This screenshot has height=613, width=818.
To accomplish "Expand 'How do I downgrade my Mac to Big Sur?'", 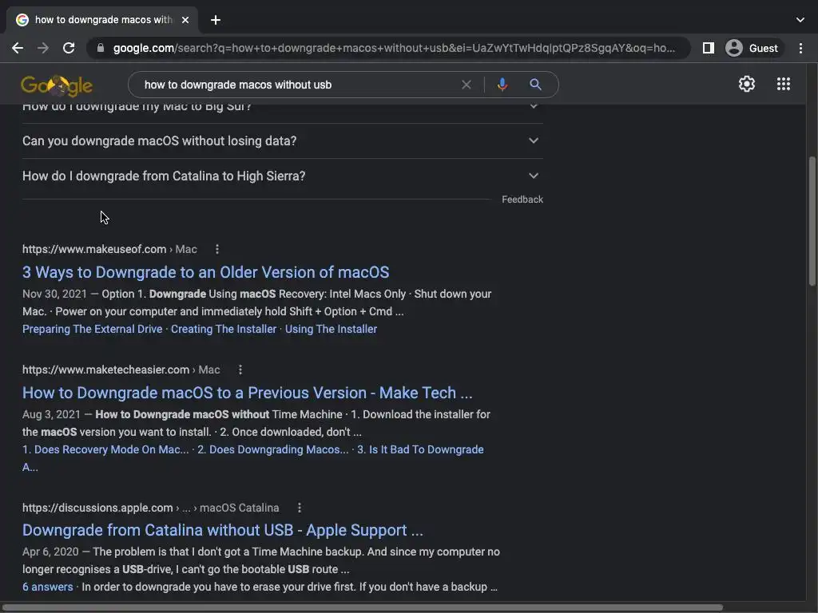I will (283, 109).
